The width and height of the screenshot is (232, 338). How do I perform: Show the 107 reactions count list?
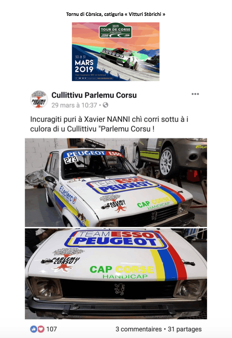[52, 329]
